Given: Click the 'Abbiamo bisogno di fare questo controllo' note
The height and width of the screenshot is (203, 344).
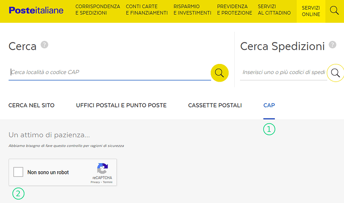Looking at the screenshot, I should click(66, 145).
